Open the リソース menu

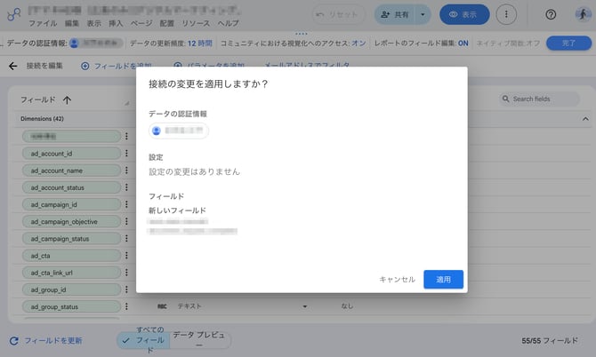pyautogui.click(x=196, y=23)
